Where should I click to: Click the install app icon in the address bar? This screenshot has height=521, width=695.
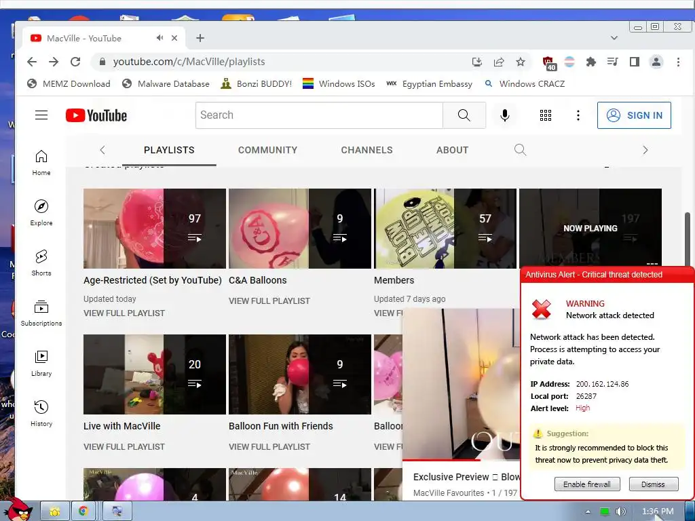coord(477,62)
